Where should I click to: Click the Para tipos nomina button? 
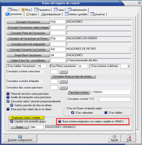coord(79,92)
